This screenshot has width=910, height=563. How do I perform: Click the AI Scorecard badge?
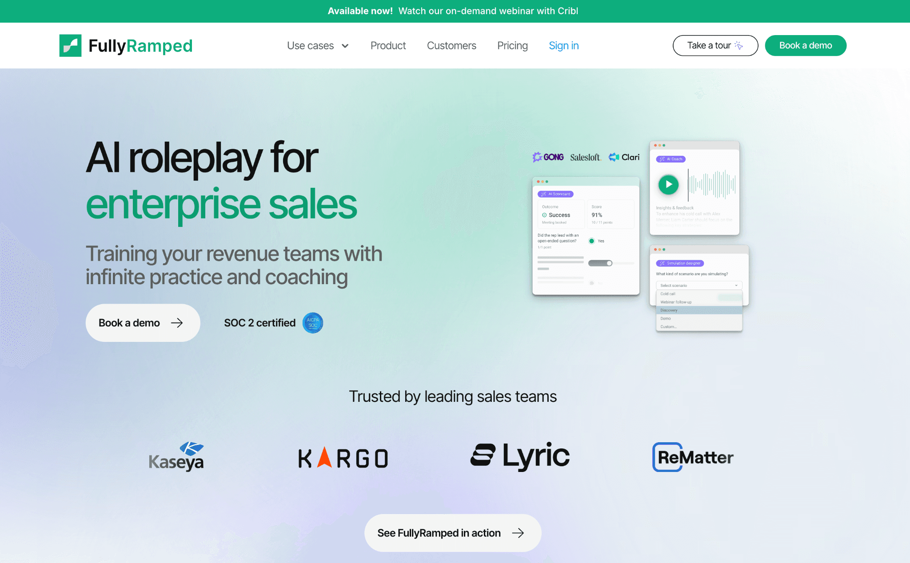[x=555, y=194]
